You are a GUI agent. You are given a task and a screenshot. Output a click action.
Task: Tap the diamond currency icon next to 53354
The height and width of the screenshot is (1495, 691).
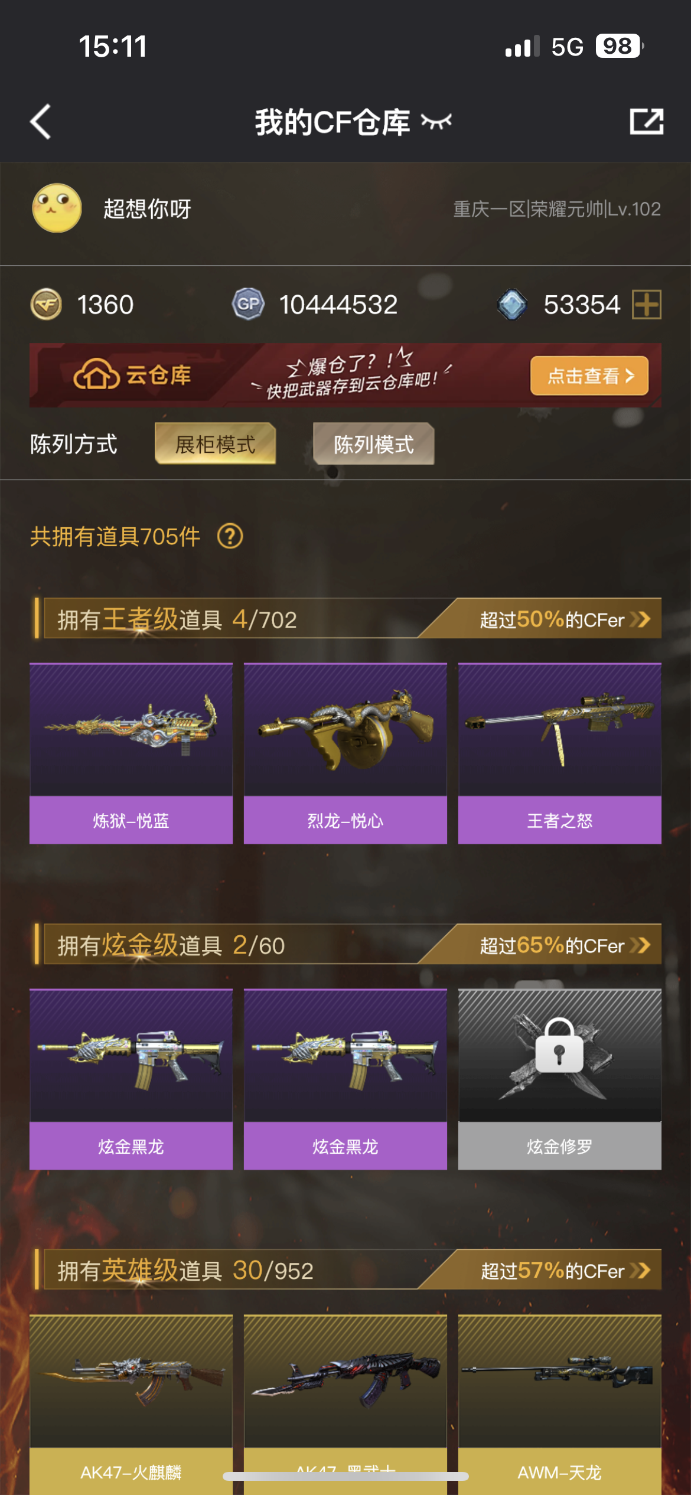click(x=512, y=305)
